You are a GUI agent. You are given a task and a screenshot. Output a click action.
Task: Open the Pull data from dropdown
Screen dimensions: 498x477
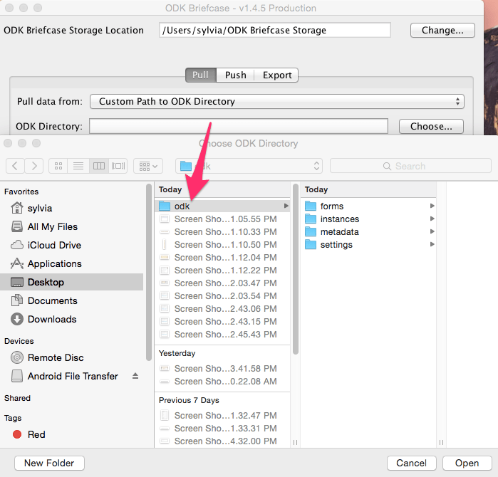(x=277, y=102)
